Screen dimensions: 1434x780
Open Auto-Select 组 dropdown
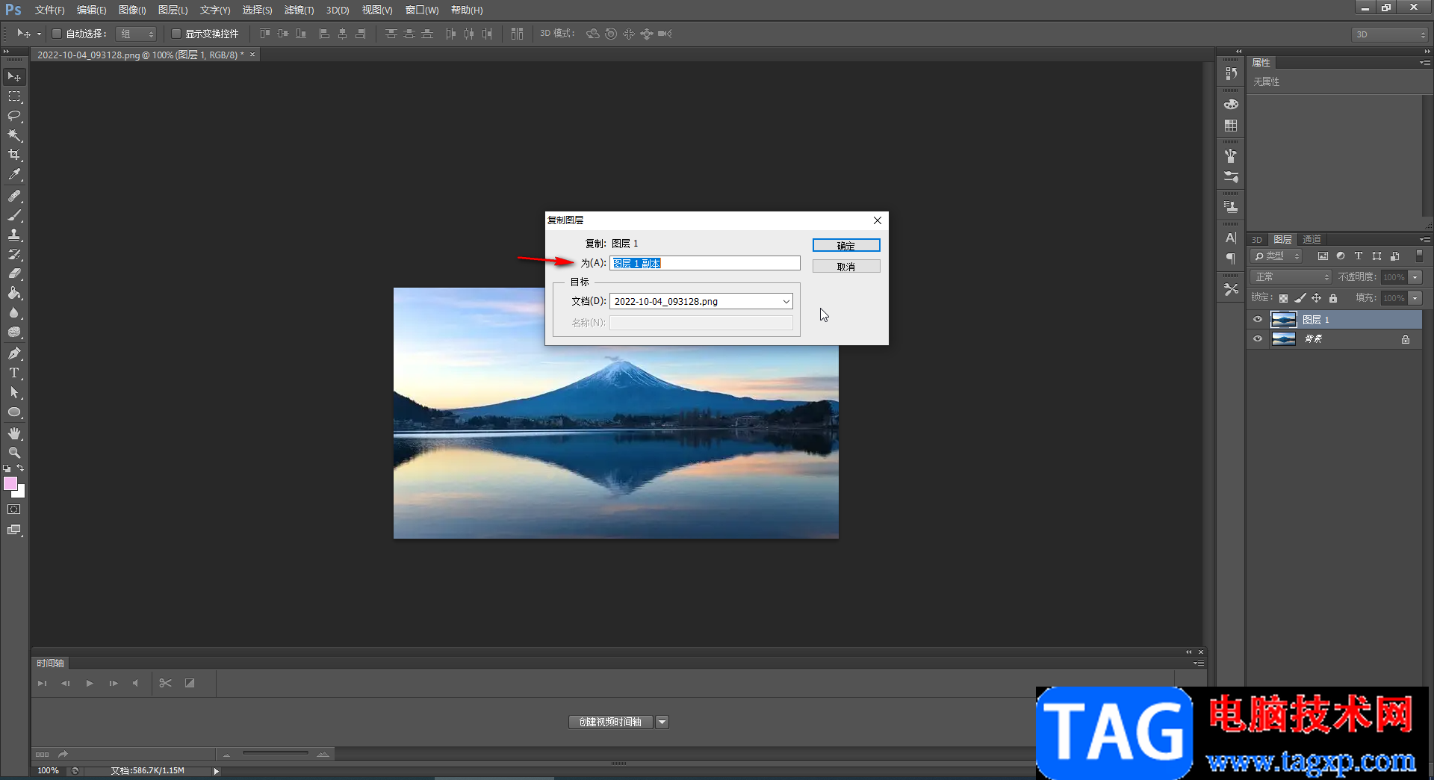136,34
